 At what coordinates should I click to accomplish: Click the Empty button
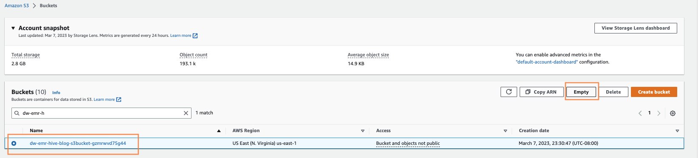click(581, 92)
